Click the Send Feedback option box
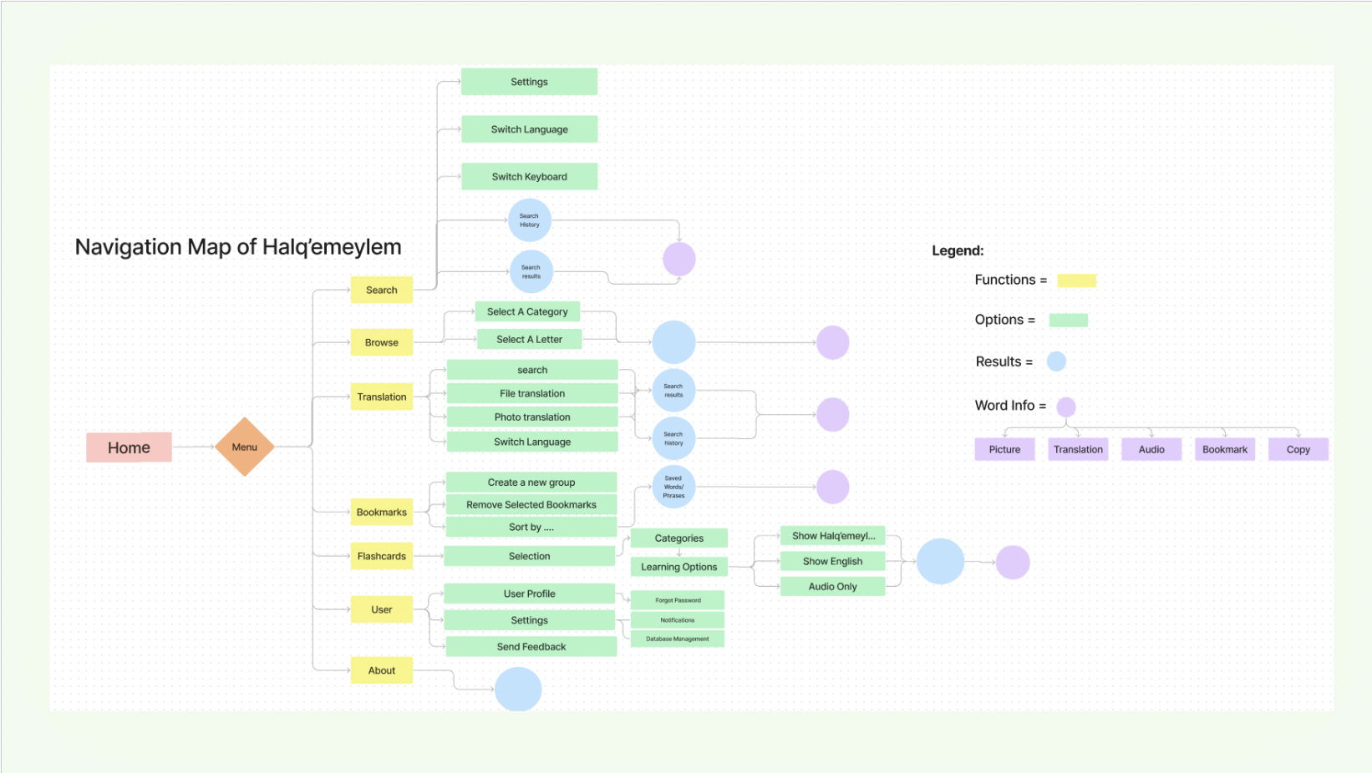 (x=531, y=646)
